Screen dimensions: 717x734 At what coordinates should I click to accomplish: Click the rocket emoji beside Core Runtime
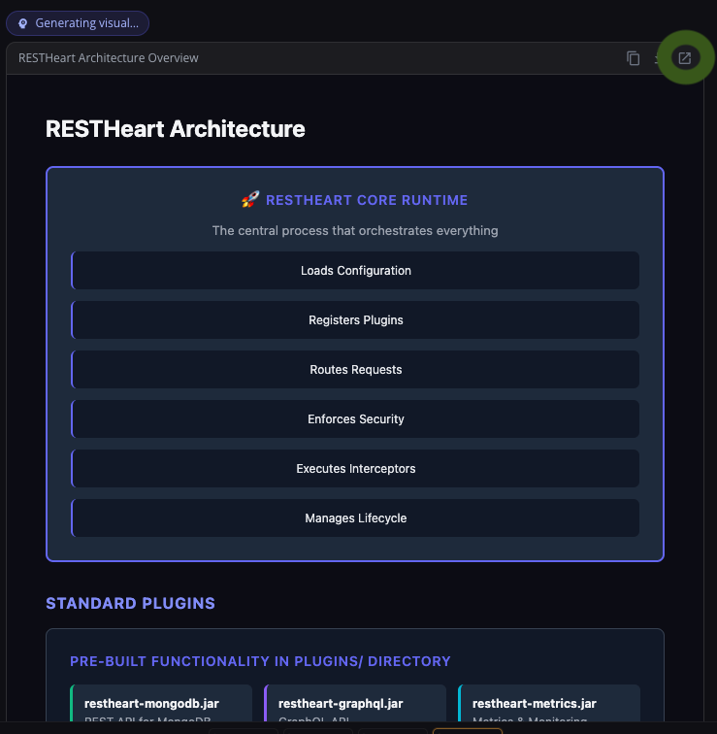click(x=250, y=199)
